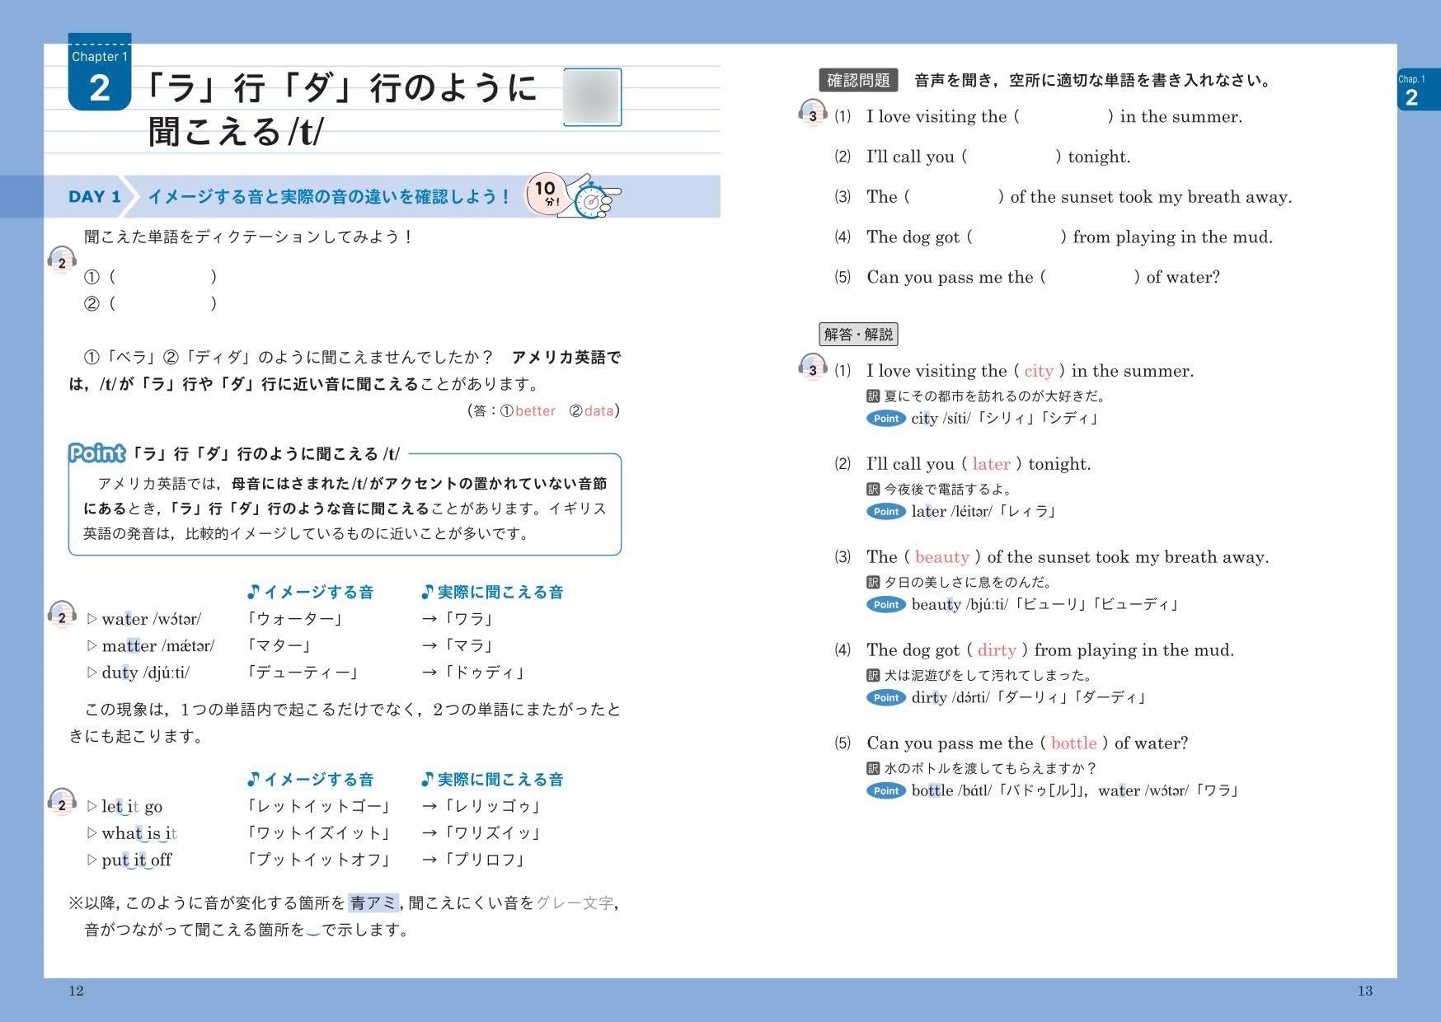Click the triangle bullet before what is it

(x=92, y=833)
